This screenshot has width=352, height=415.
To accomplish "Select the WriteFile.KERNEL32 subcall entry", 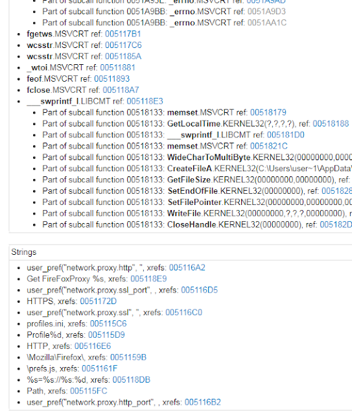I will (197, 213).
